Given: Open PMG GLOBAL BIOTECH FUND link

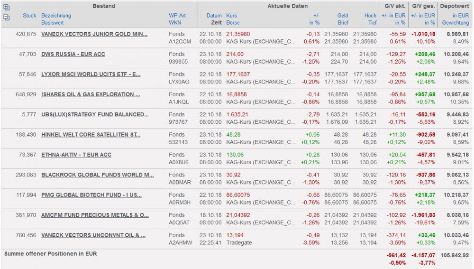Looking at the screenshot, I should click(x=91, y=195).
